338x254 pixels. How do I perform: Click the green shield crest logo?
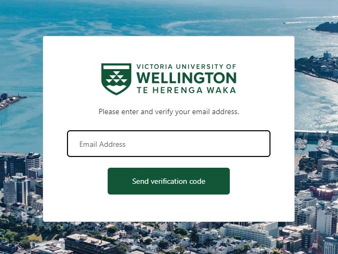click(116, 79)
